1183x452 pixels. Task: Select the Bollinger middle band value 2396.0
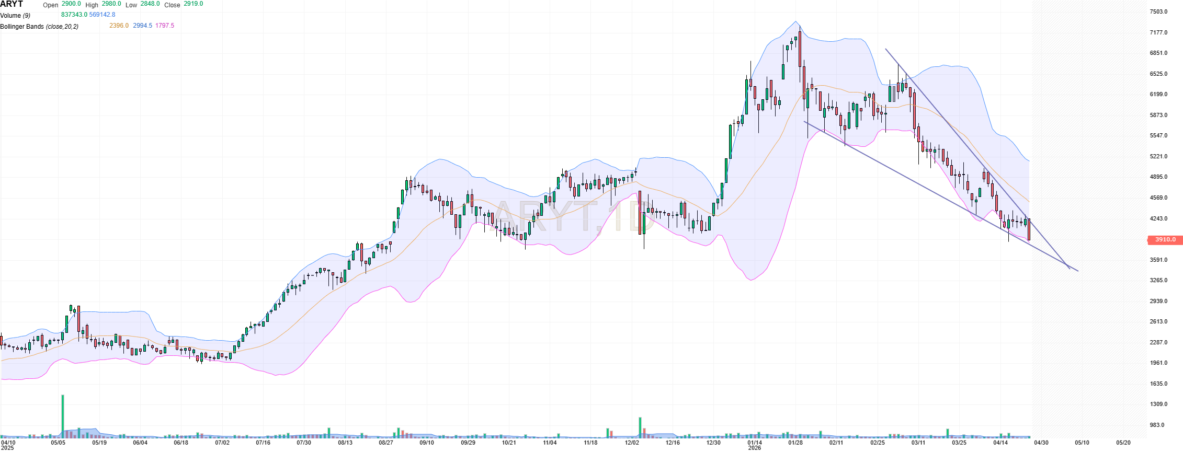tap(119, 26)
